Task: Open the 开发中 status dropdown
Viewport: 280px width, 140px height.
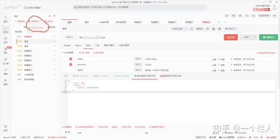Action: [230, 29]
